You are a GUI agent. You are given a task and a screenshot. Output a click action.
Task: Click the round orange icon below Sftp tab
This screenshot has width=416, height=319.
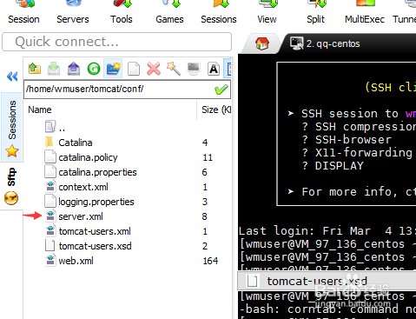[x=11, y=198]
